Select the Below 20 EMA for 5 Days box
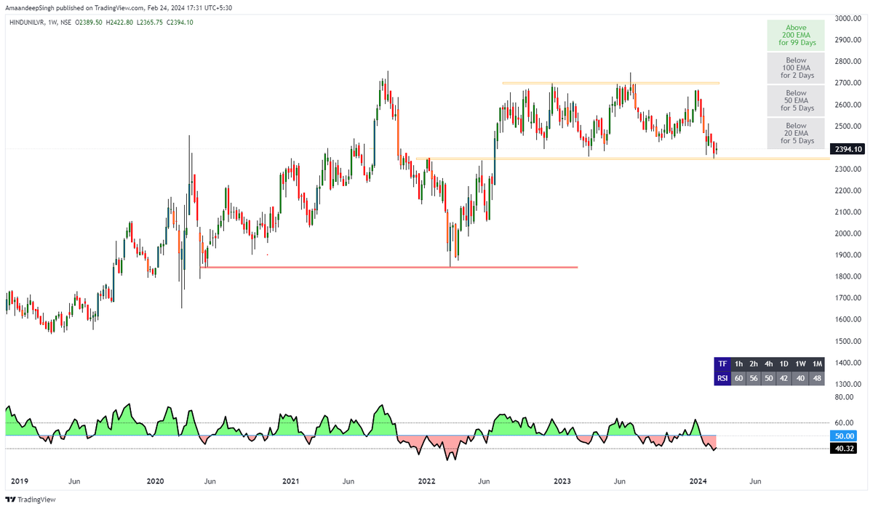This screenshot has height=509, width=873. coord(796,133)
